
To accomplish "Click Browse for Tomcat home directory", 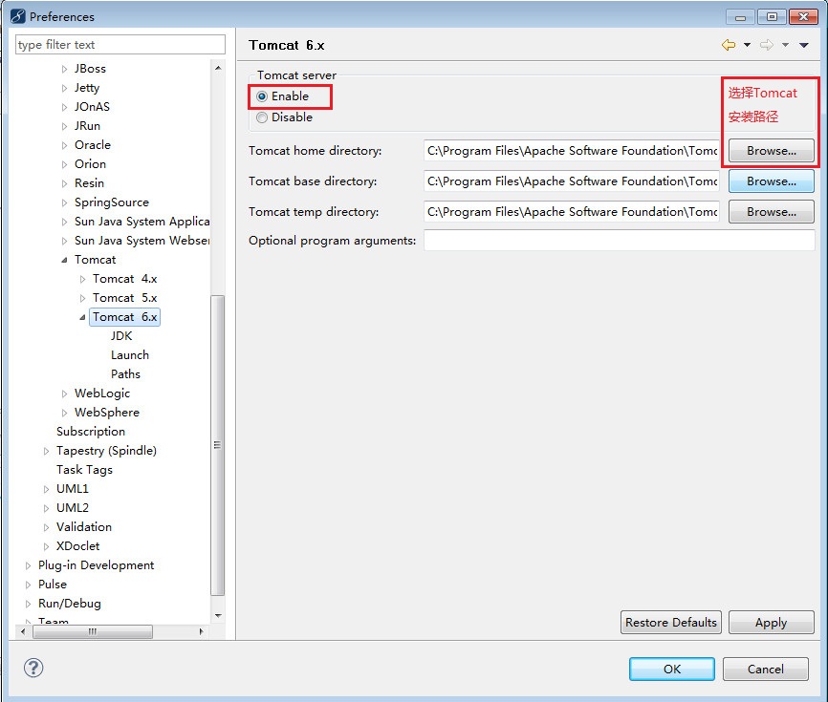I will 771,150.
